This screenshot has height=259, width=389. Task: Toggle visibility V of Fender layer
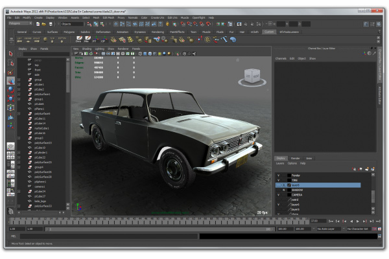[x=279, y=175]
